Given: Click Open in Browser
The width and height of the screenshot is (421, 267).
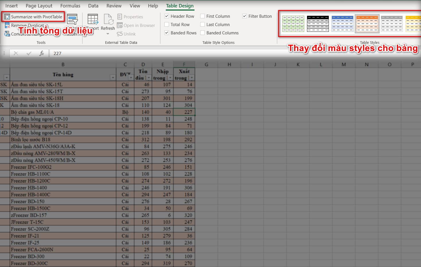Looking at the screenshot, I should tap(136, 25).
